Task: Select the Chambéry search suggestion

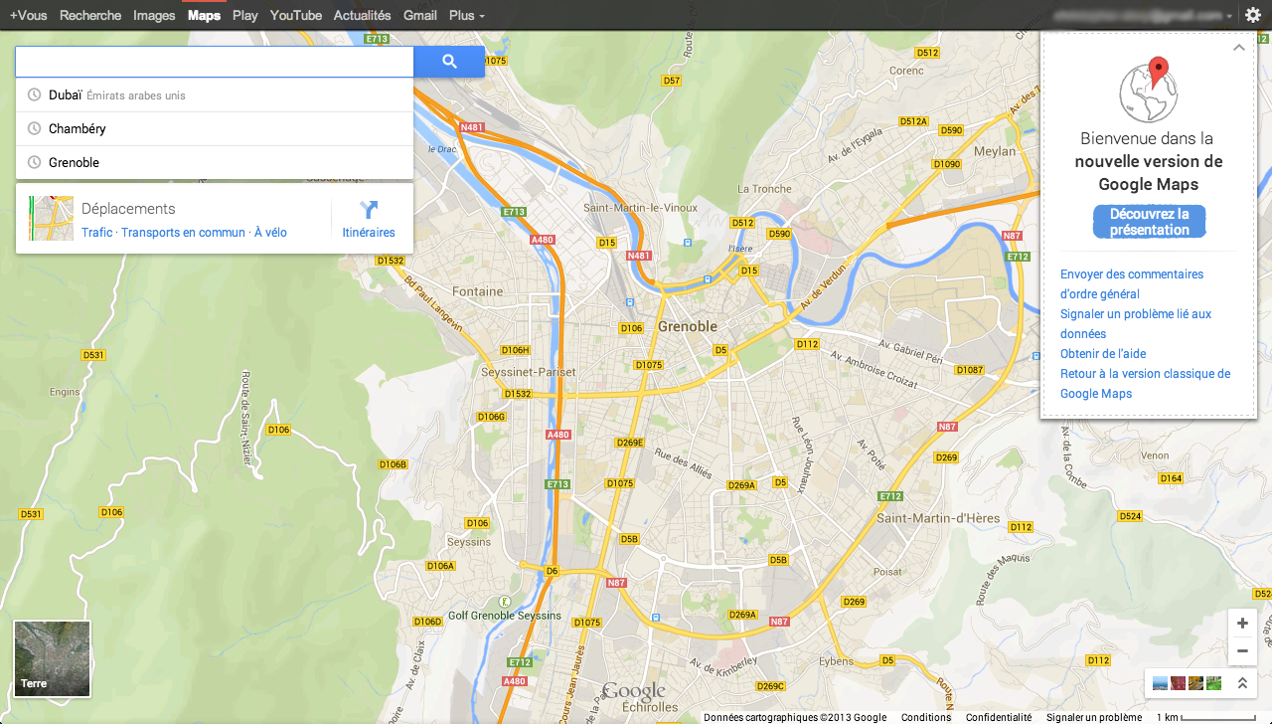Action: pos(215,129)
